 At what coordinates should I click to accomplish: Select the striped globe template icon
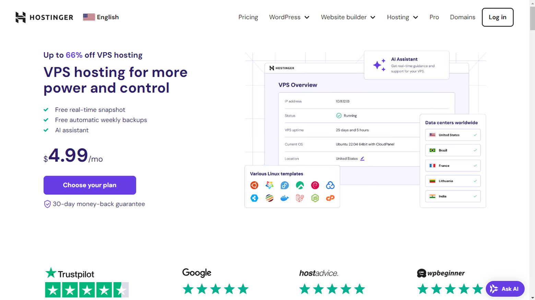270,198
